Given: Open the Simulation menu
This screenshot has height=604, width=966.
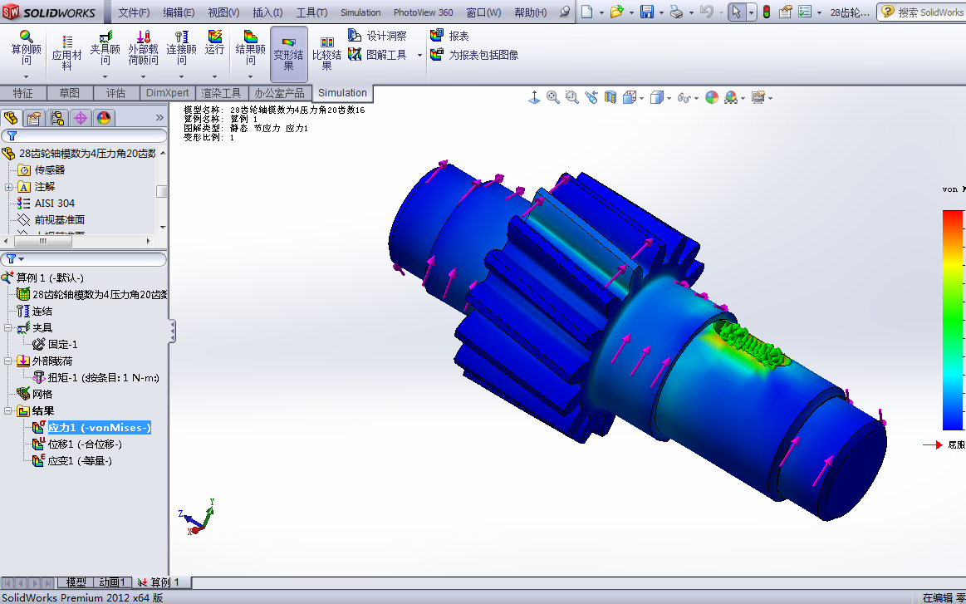Looking at the screenshot, I should [360, 12].
